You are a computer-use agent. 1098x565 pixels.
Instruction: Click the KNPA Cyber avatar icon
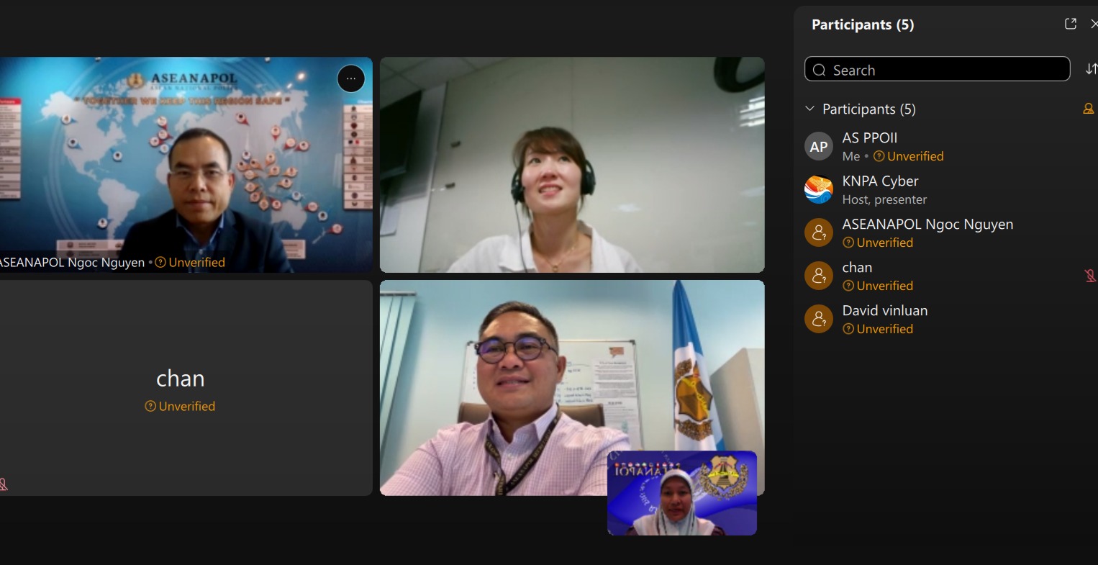pos(818,190)
